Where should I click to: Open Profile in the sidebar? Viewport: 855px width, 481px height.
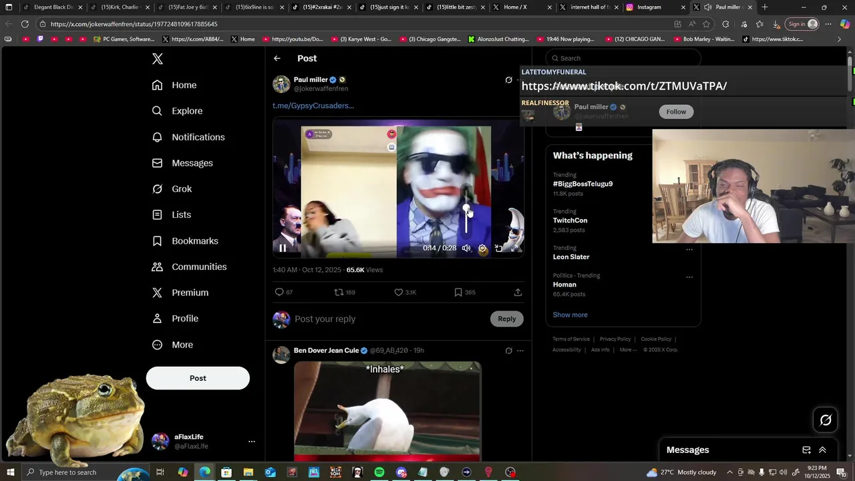175,319
